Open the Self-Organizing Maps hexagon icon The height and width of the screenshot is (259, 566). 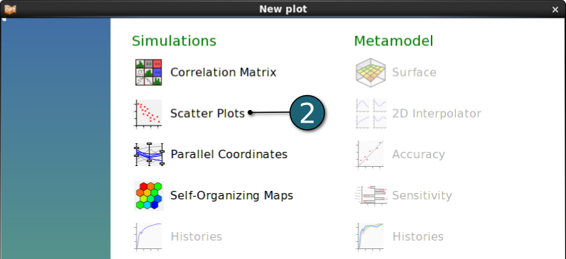(x=149, y=196)
